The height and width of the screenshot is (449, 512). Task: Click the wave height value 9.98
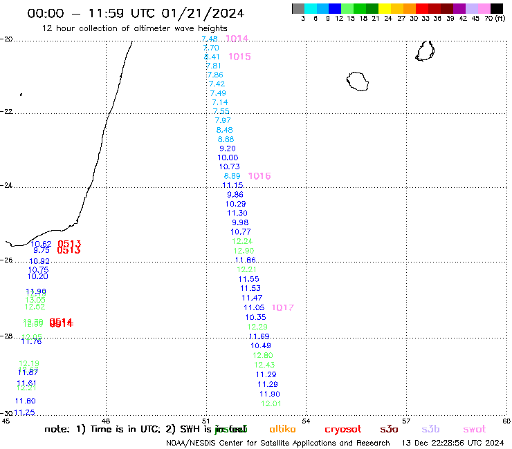pos(240,222)
